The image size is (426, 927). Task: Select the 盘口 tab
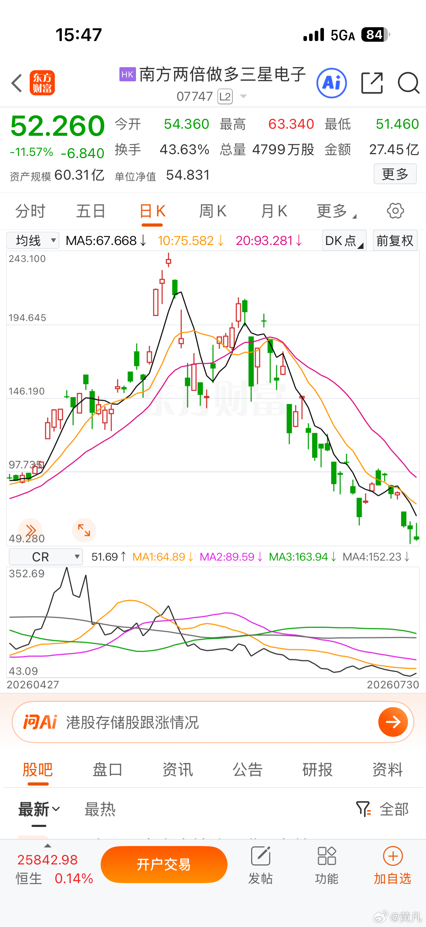[107, 770]
